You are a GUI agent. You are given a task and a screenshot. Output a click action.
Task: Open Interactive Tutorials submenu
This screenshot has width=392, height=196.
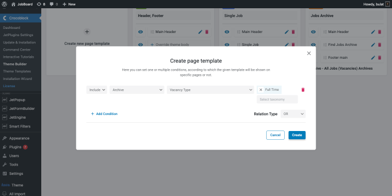pyautogui.click(x=18, y=57)
